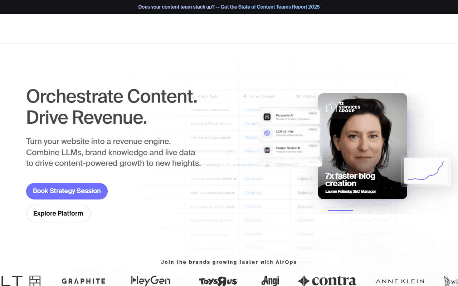Click Exported status in hero use cases row
458x286 pixels.
tap(305, 179)
